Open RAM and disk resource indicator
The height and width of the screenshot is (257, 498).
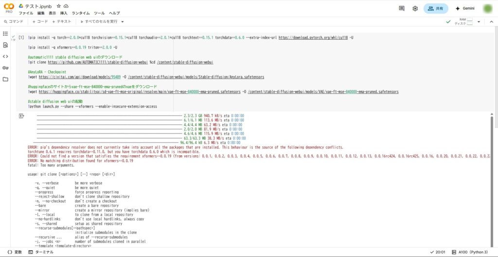463,21
